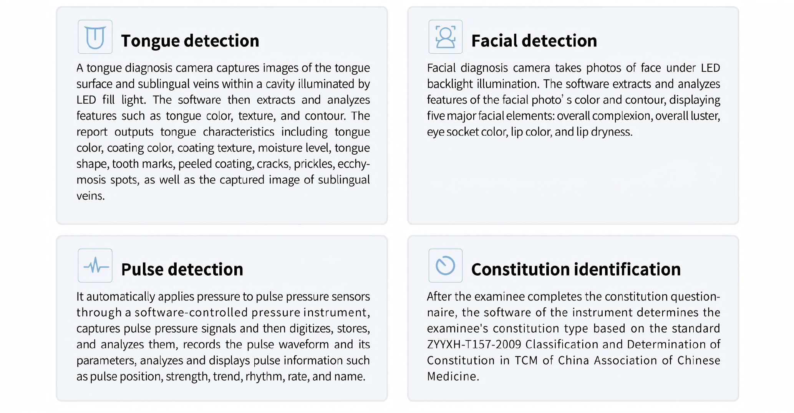Click the word "veins." ending the tongue paragraph
The image size is (794, 413).
point(90,196)
